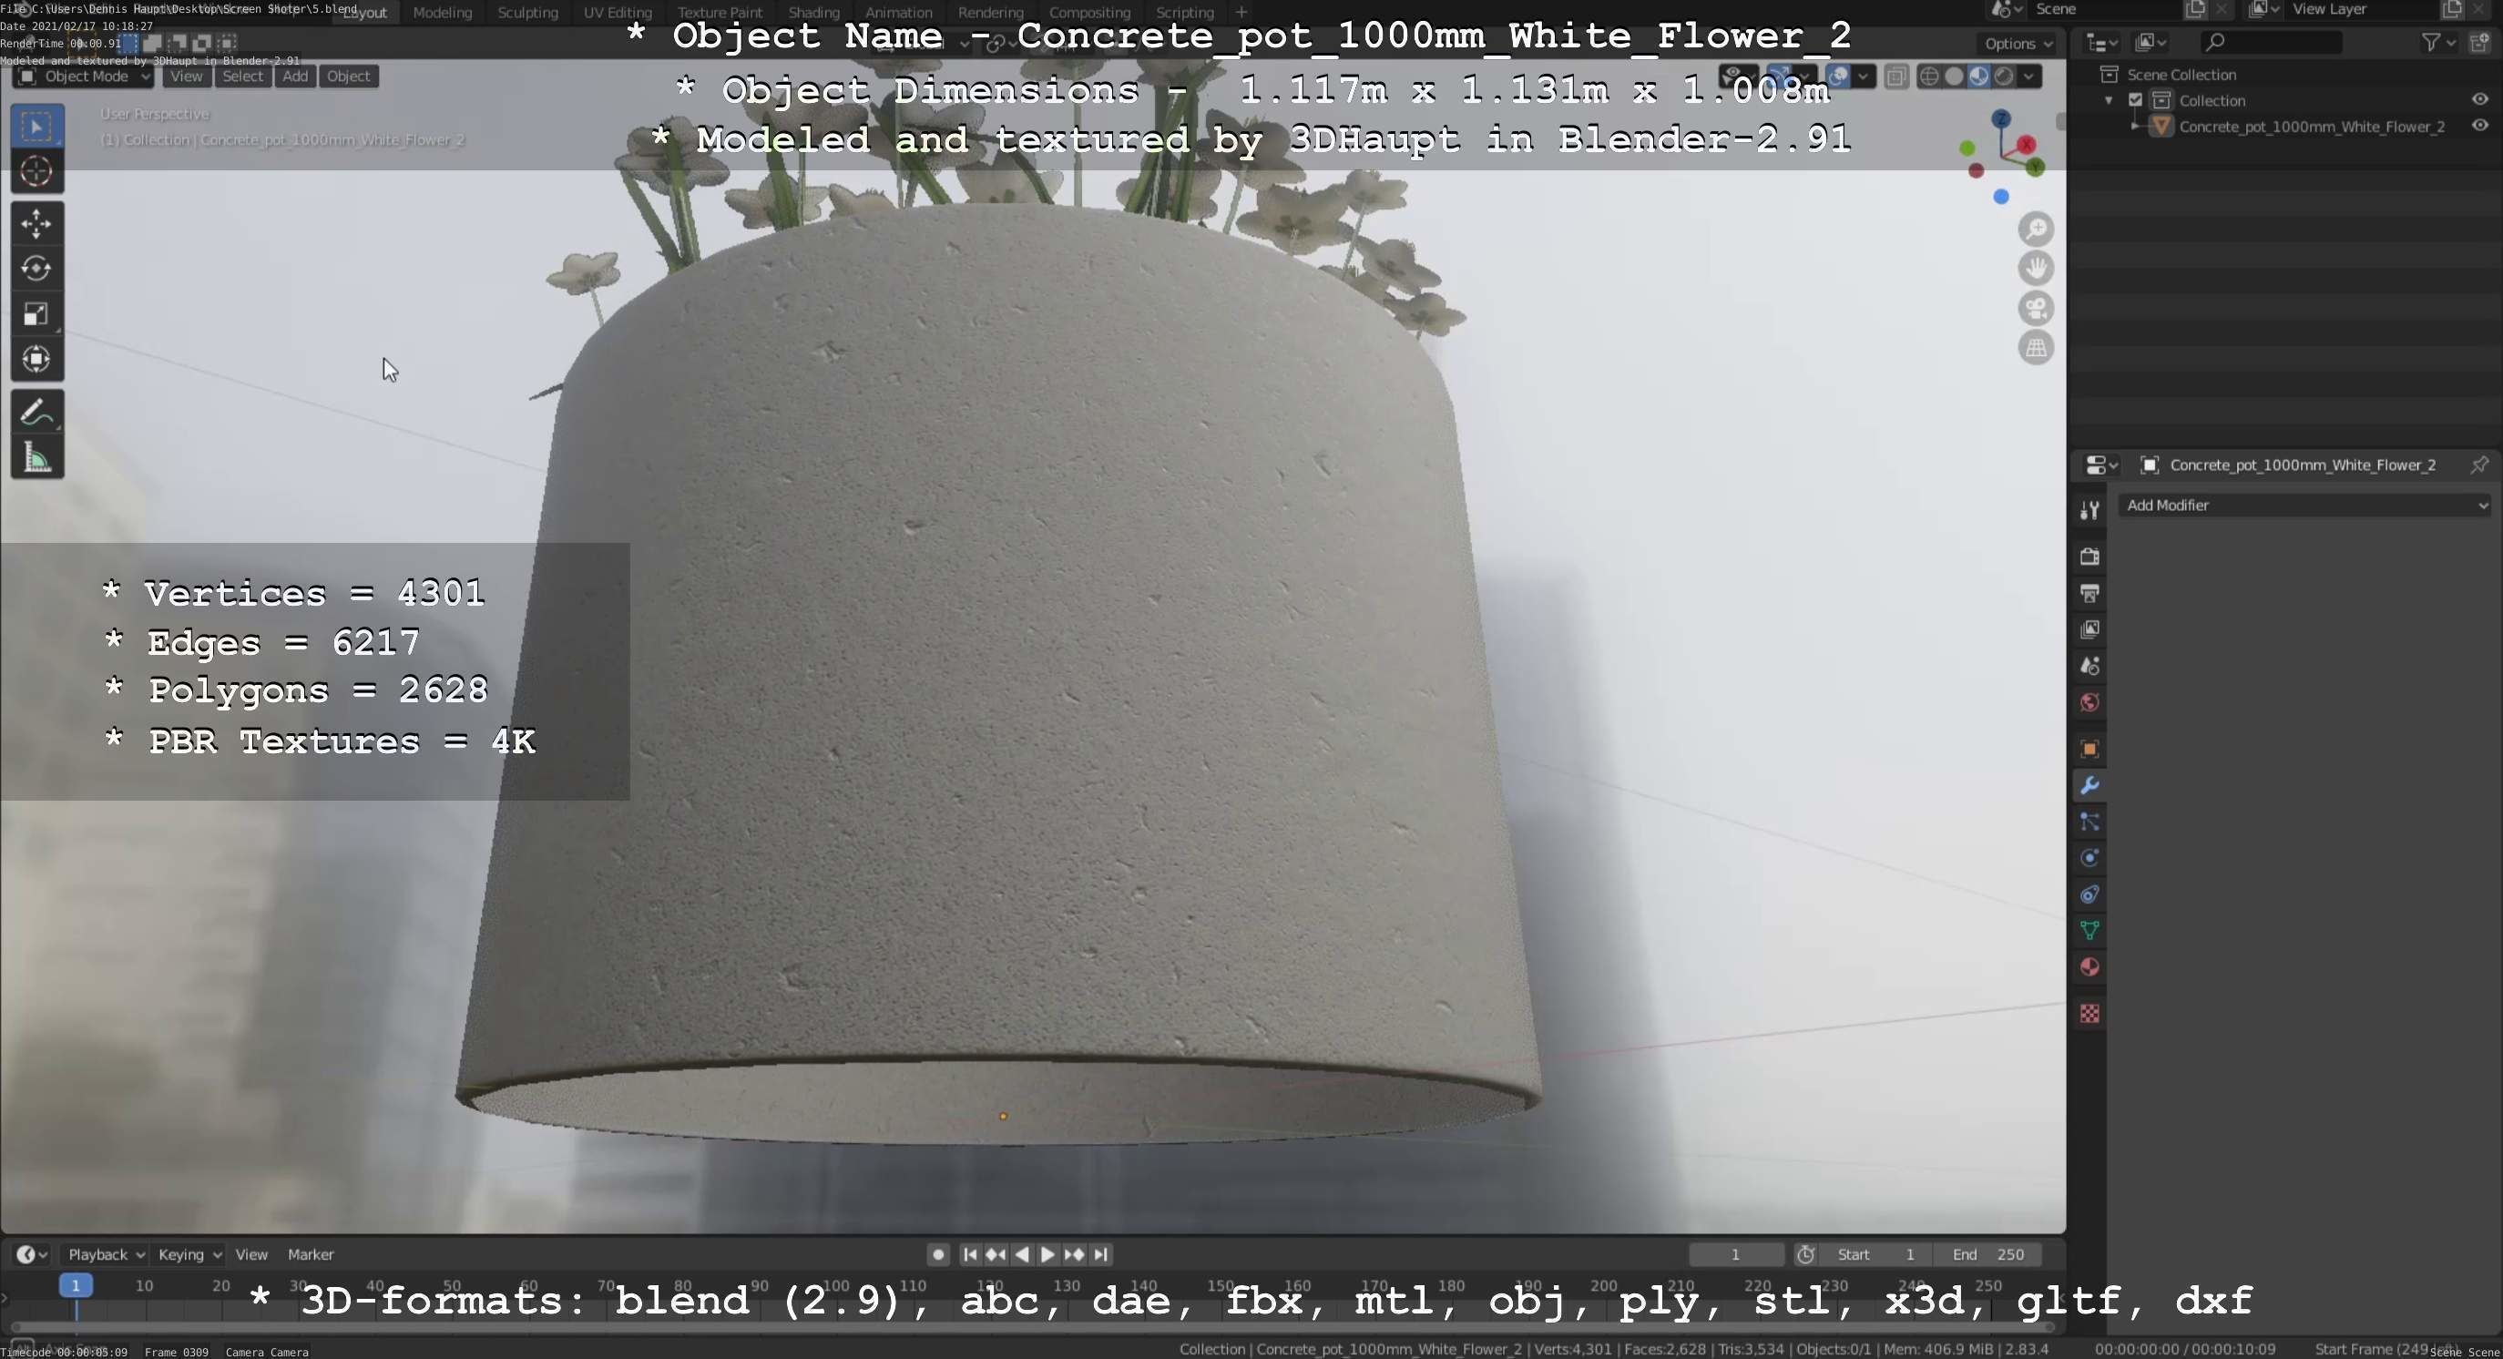This screenshot has height=1359, width=2503.
Task: Open the Select menu in 3D viewport
Action: (x=242, y=76)
